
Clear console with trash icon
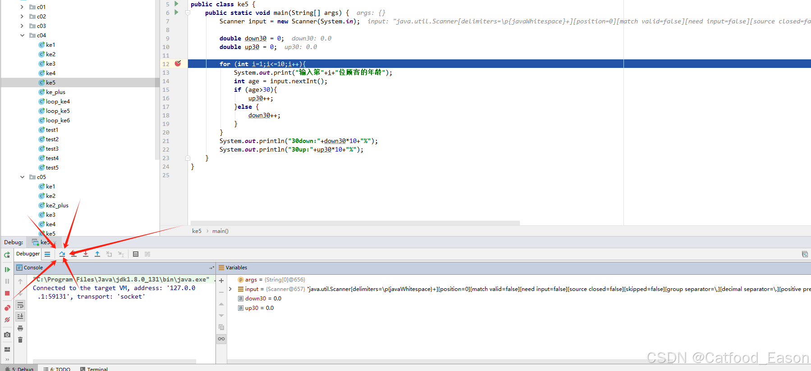[20, 340]
